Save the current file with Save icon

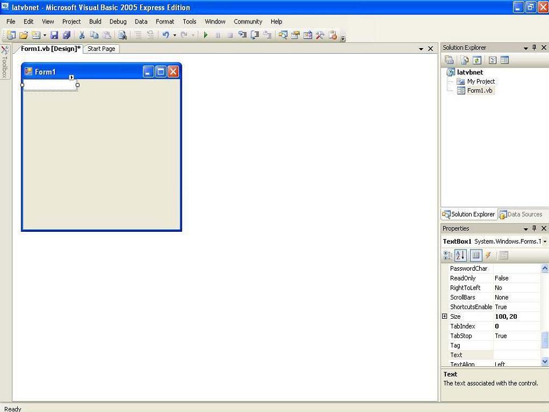coord(54,35)
